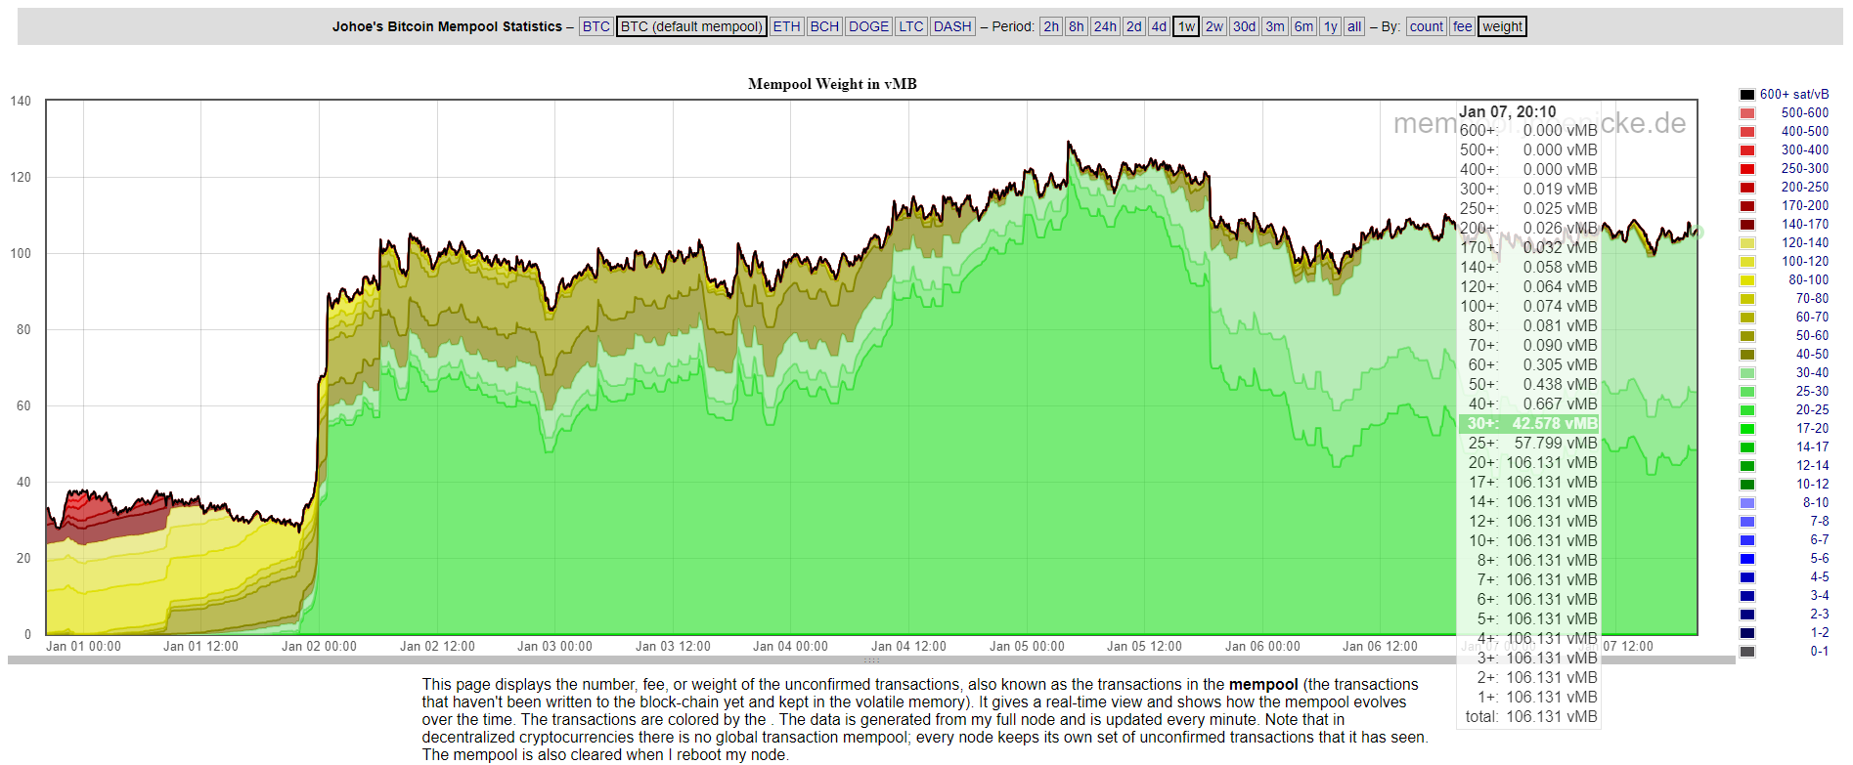Toggle the 25-30 legend swatch

[x=1746, y=392]
